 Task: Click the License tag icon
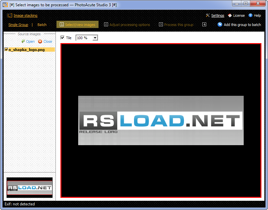coord(230,15)
